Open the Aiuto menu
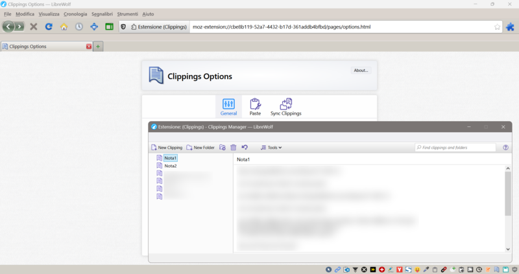Screen dimensions: 519x274 pos(148,14)
